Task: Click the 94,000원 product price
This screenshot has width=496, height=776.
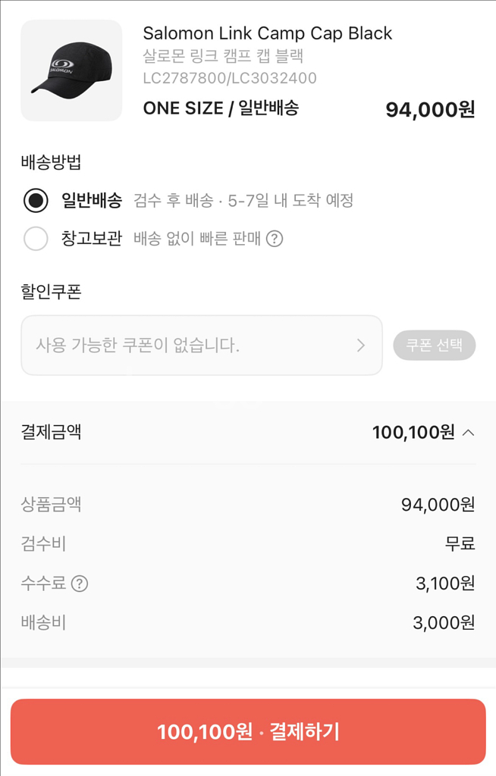Action: (430, 108)
